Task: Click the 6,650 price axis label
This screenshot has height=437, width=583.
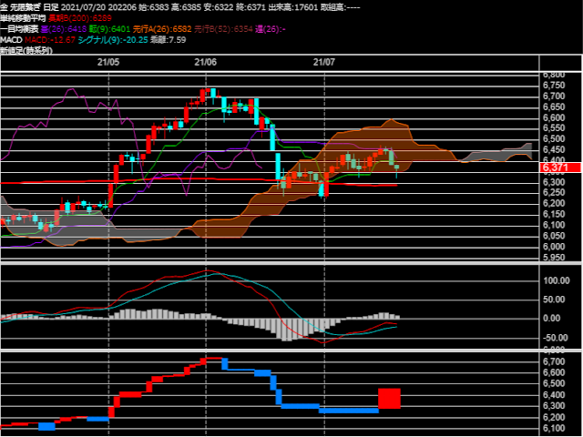Action: (554, 107)
